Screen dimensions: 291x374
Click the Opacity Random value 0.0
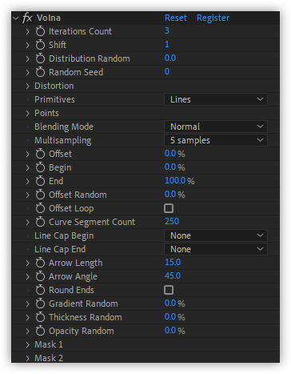click(x=170, y=330)
